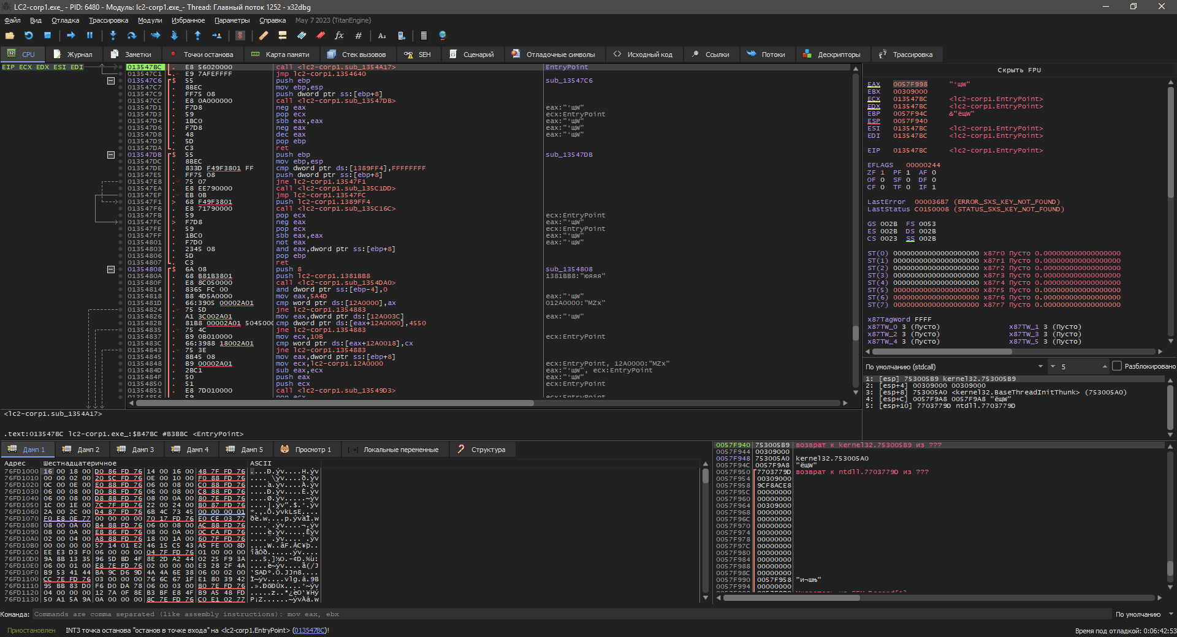Collapse the sub_1354808 function fold box
The image size is (1177, 637).
[x=111, y=269]
